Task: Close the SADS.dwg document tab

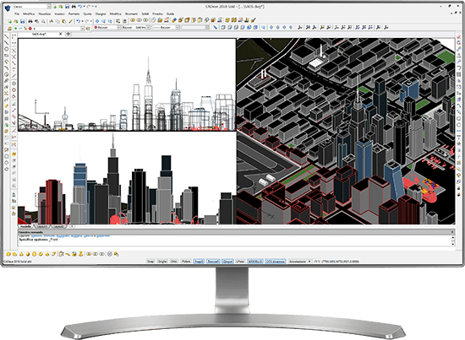Action: [x=61, y=34]
